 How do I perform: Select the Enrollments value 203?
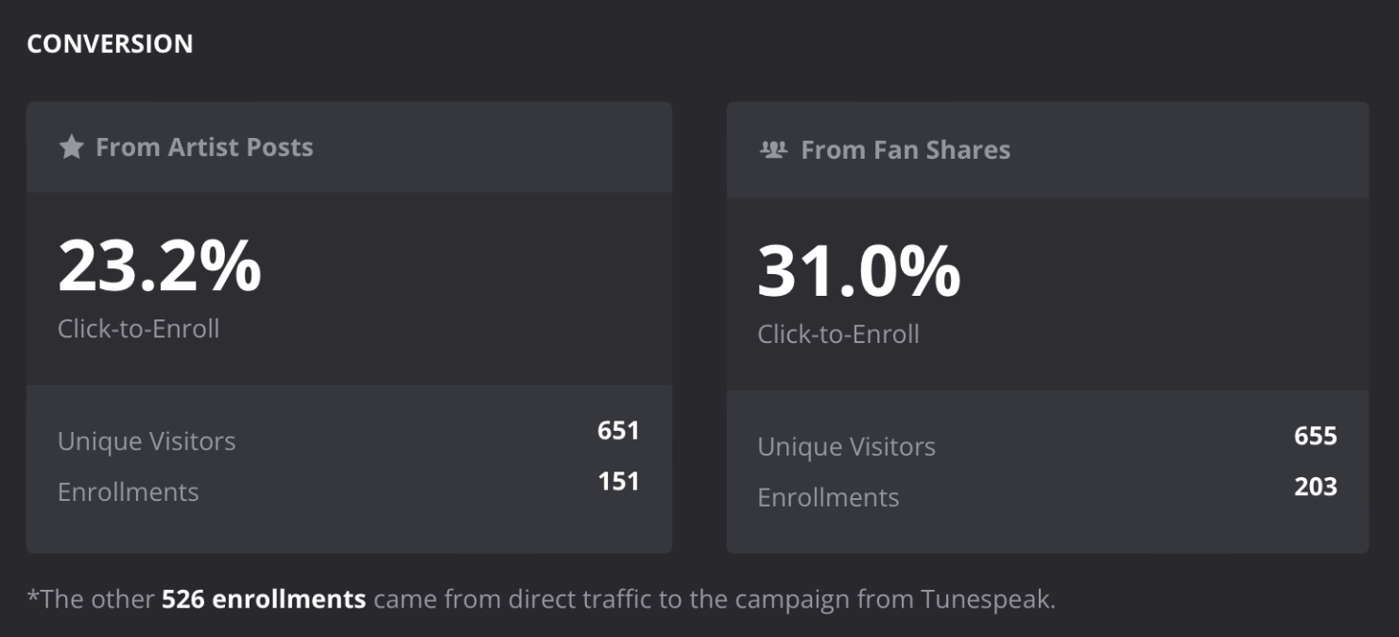tap(1316, 488)
